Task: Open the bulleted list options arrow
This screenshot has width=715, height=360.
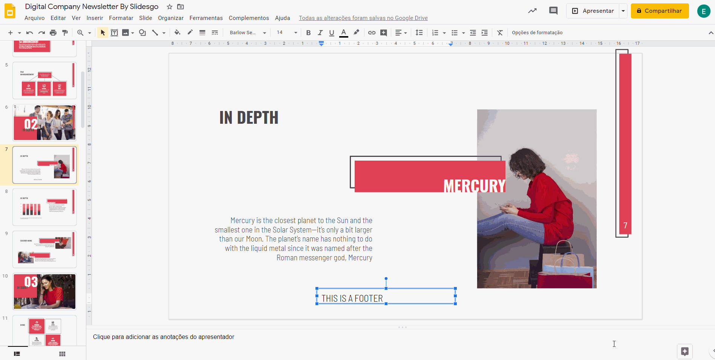Action: coord(464,33)
